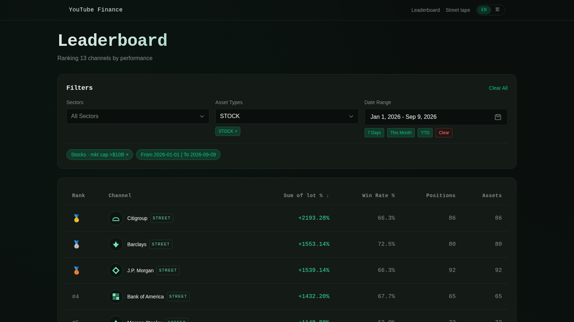This screenshot has width=574, height=322.
Task: Select the YTD preset
Action: 425,133
